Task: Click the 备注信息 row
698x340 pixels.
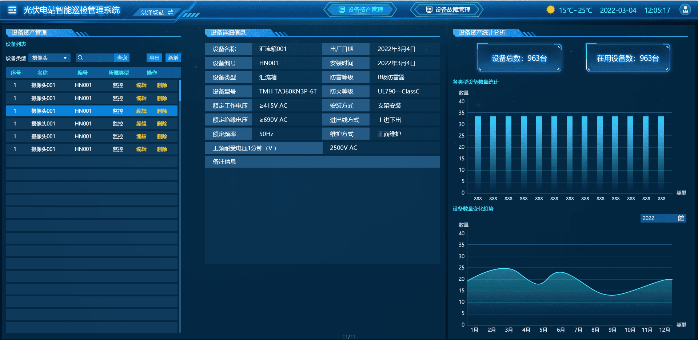Action: click(322, 161)
